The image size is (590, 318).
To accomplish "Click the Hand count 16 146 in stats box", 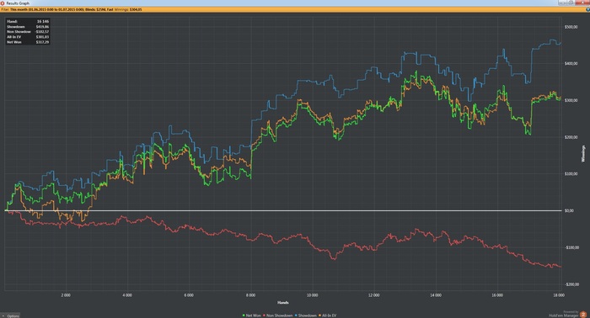I will tap(43, 21).
